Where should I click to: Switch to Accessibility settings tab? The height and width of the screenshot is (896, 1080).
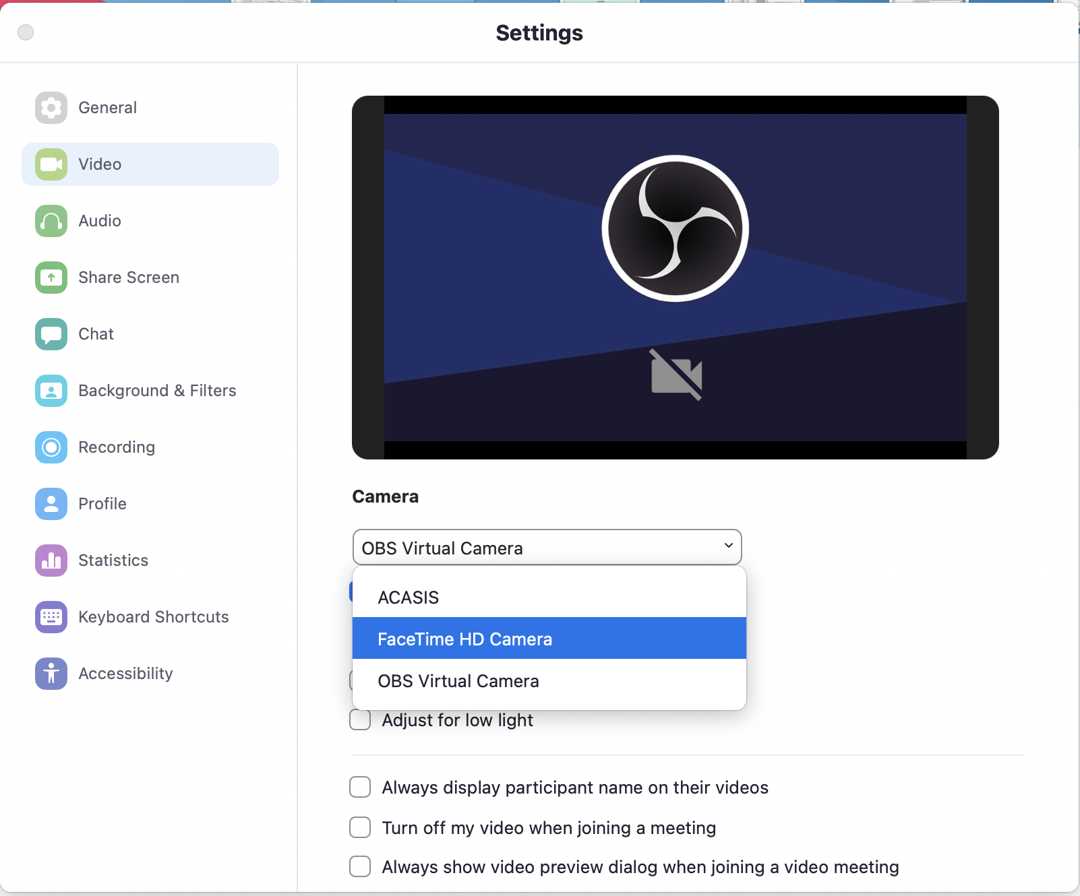pyautogui.click(x=125, y=674)
